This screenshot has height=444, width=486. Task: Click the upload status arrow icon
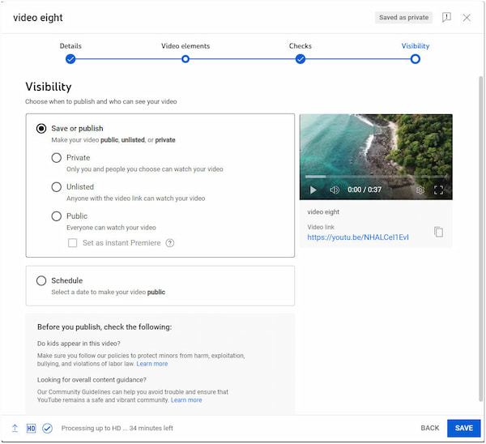tap(15, 428)
